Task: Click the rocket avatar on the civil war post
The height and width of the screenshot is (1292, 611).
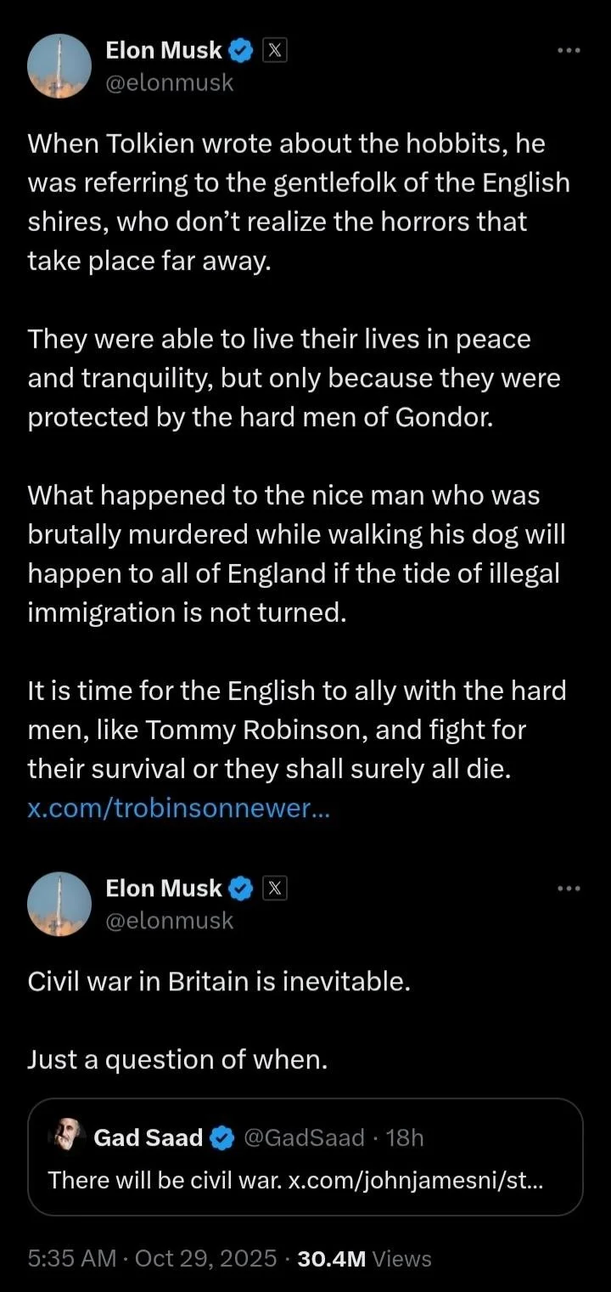Action: (59, 903)
